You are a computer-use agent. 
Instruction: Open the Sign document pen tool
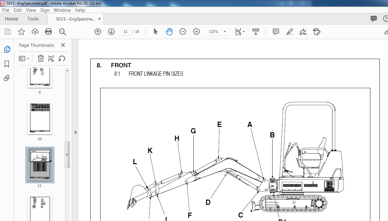pyautogui.click(x=303, y=32)
